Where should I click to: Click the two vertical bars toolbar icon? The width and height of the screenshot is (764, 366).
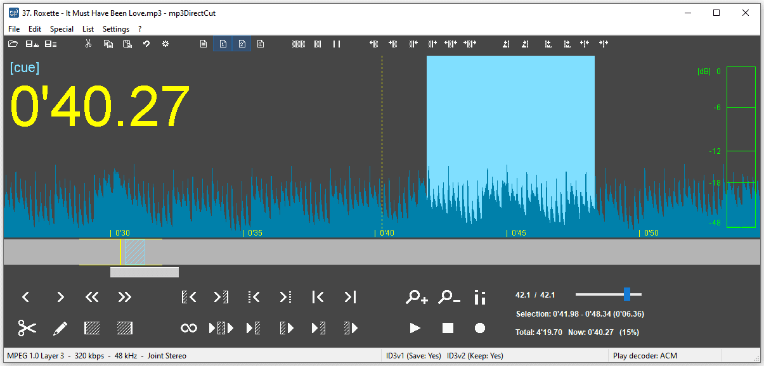click(x=337, y=44)
